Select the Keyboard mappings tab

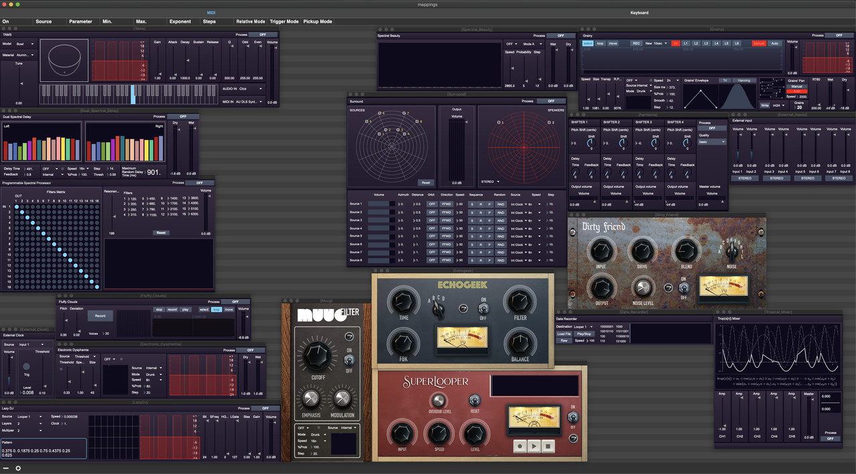[x=639, y=13]
